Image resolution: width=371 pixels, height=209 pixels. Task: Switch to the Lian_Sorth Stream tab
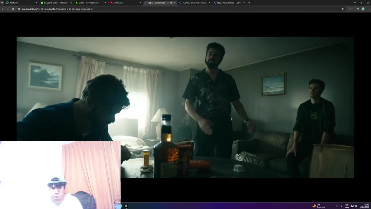point(56,3)
